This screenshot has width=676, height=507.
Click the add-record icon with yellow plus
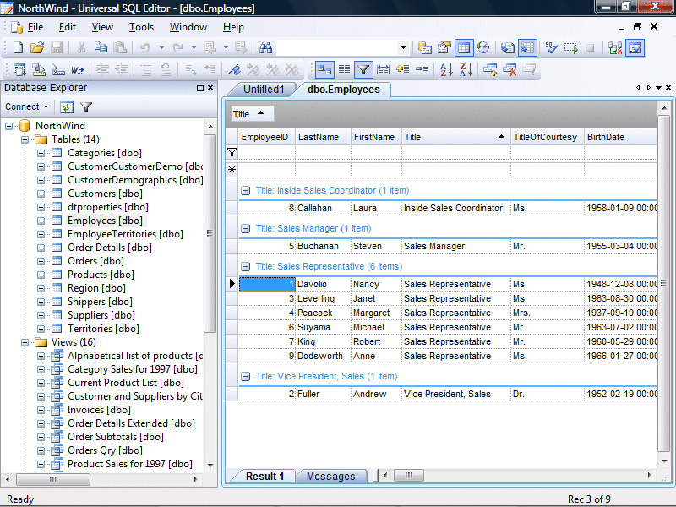tap(490, 70)
